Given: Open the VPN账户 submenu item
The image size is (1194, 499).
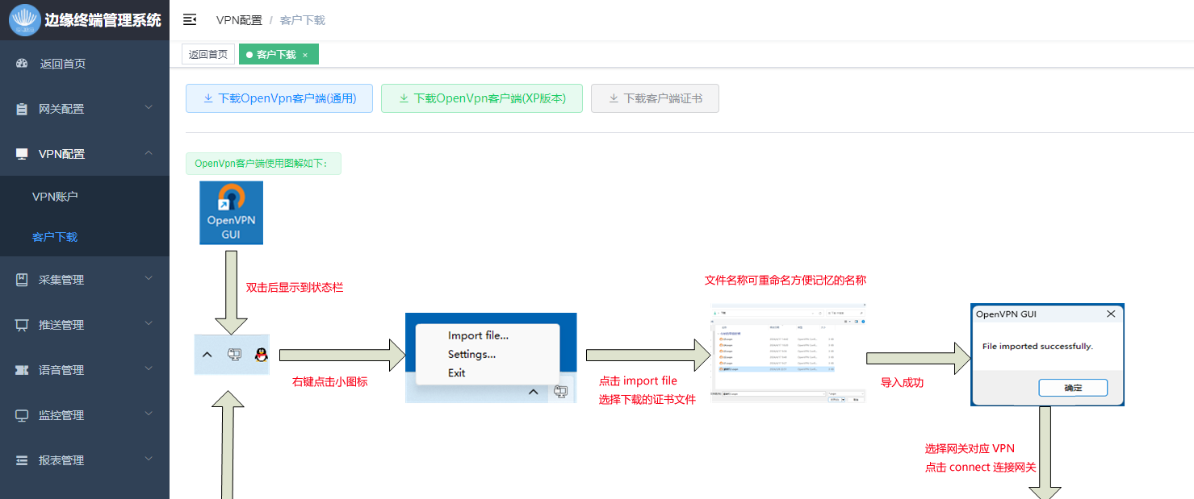Looking at the screenshot, I should pyautogui.click(x=55, y=197).
